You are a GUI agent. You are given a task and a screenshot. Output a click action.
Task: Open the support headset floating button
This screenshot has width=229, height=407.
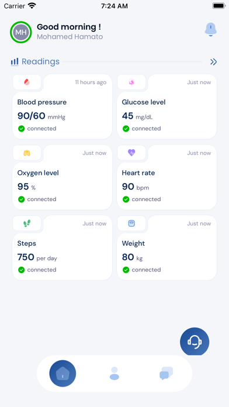[195, 342]
